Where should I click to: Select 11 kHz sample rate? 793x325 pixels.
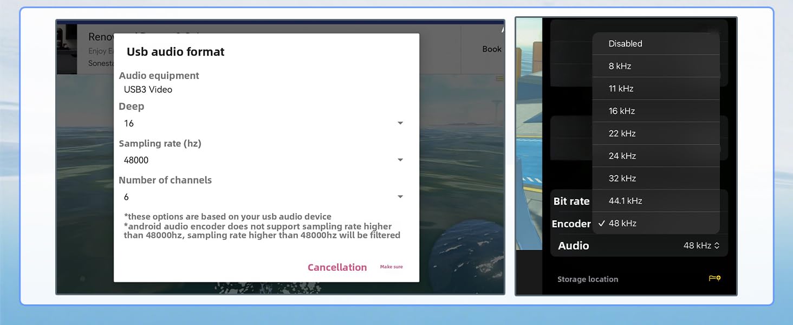pyautogui.click(x=621, y=89)
